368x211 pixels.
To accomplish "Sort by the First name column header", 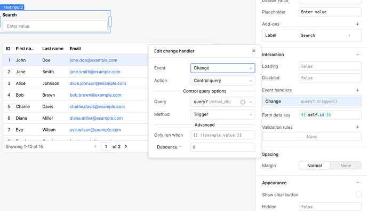I will [25, 49].
